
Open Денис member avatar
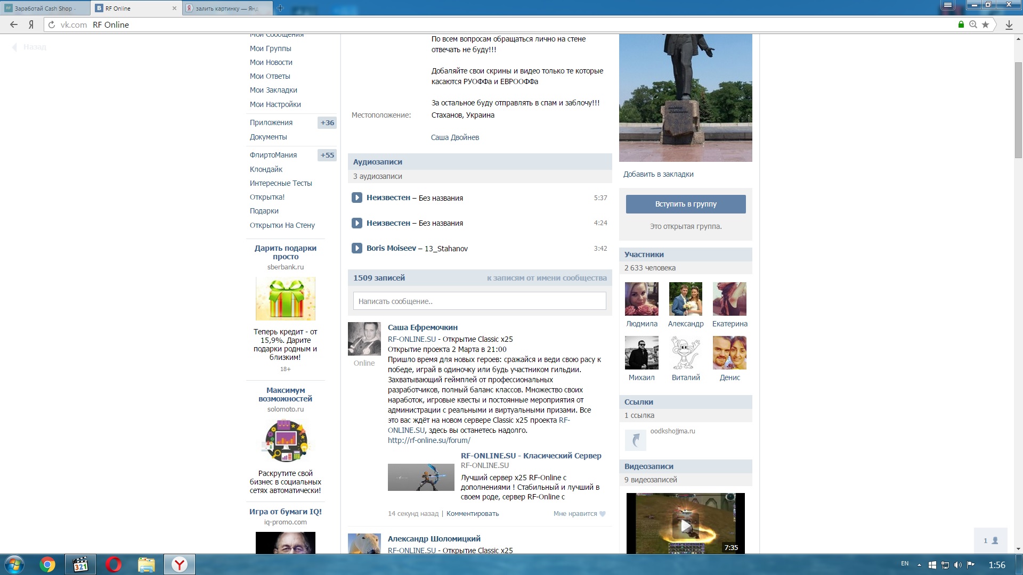pos(729,352)
